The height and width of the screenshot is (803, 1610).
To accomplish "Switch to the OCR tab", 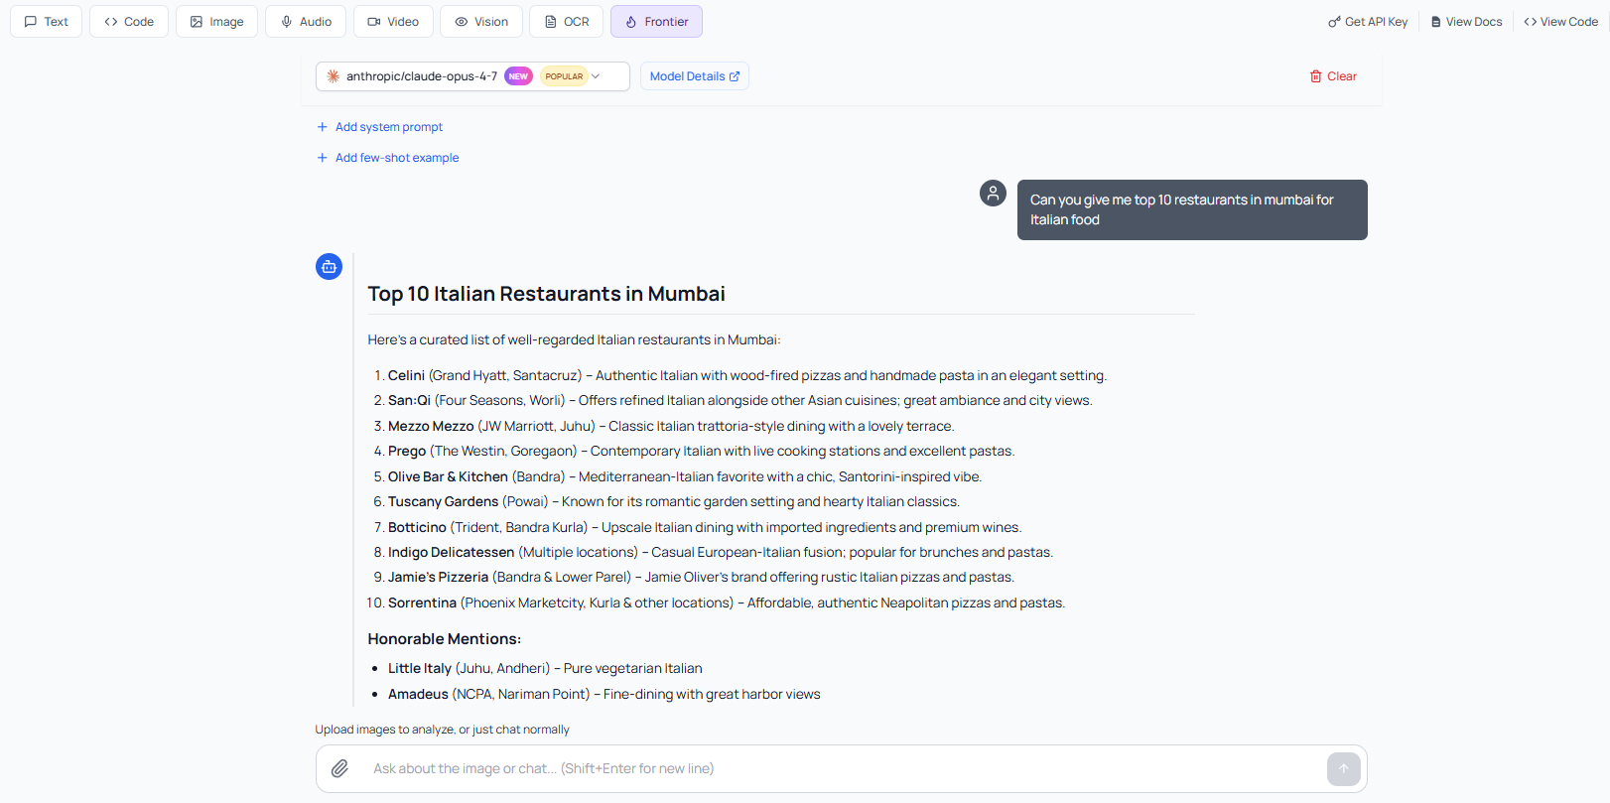I will pos(566,22).
